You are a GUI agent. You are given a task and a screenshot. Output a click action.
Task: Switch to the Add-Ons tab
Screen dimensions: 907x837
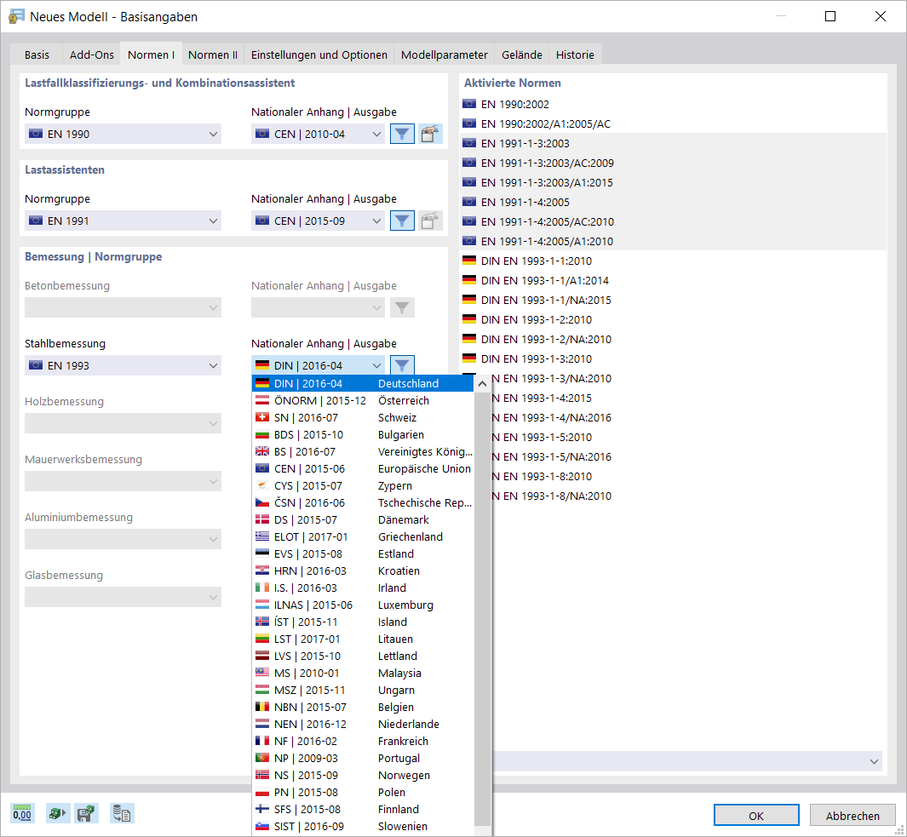pyautogui.click(x=91, y=55)
